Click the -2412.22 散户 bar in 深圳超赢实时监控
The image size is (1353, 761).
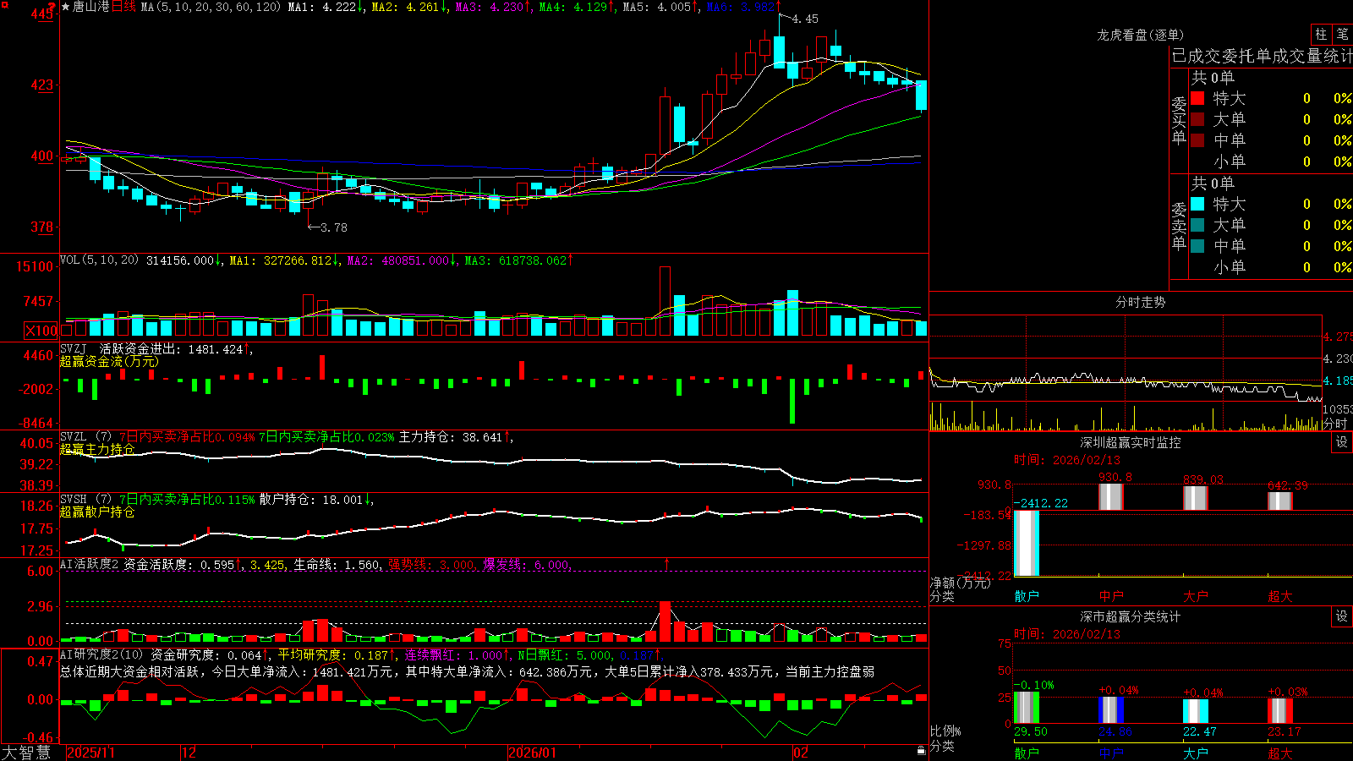coord(1027,544)
